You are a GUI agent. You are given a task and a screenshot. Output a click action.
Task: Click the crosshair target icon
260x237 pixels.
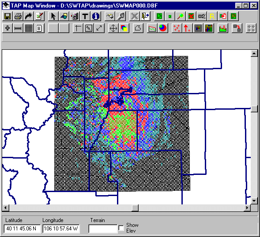click(113, 28)
